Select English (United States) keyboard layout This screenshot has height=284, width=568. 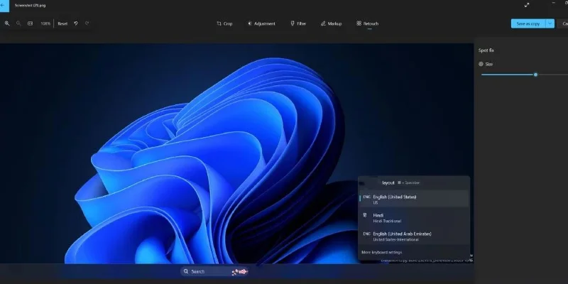pyautogui.click(x=414, y=199)
